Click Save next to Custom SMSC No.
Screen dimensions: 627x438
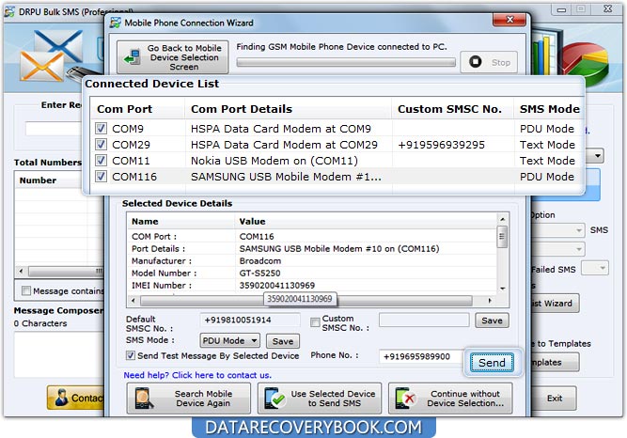tap(492, 321)
